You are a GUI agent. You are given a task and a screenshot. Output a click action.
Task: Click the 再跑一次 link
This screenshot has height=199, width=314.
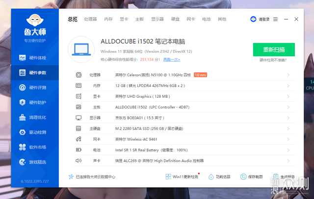point(172,60)
